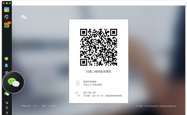Click the yellow minimize window button
This screenshot has width=187, height=115.
[7, 3]
